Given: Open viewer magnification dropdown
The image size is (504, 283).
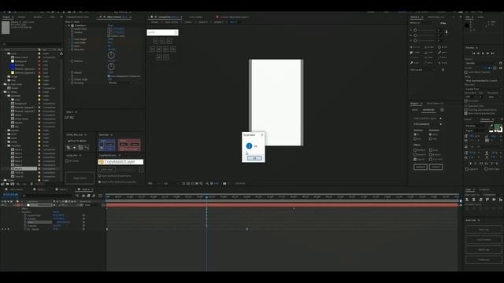Looking at the screenshot, I should [153, 183].
